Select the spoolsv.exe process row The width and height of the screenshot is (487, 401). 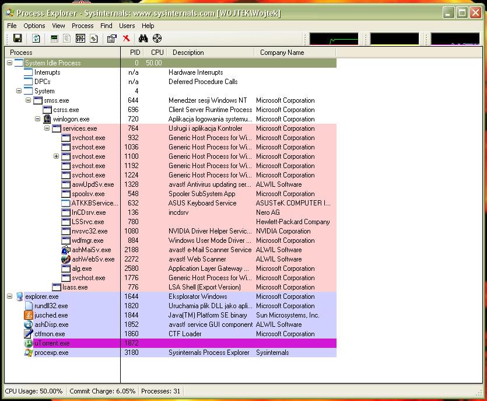click(171, 194)
